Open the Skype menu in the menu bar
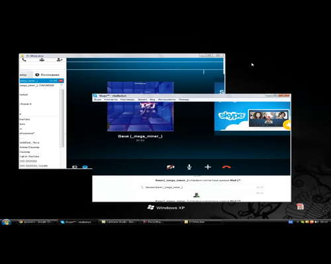This screenshot has height=264, width=331. [x=97, y=100]
